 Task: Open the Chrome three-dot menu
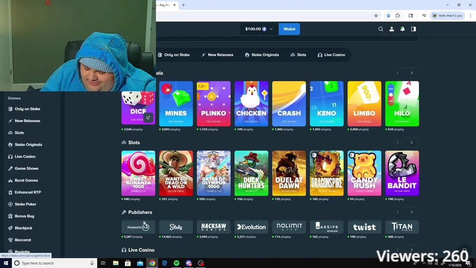coord(470,16)
